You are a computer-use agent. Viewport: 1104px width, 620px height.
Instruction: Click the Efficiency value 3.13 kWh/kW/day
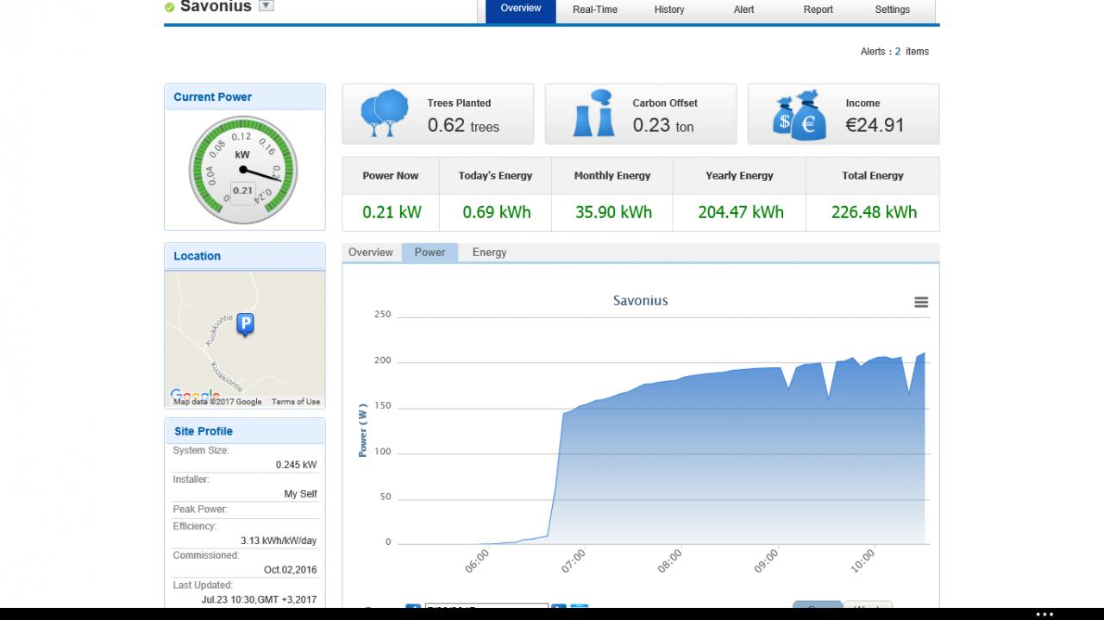point(279,541)
